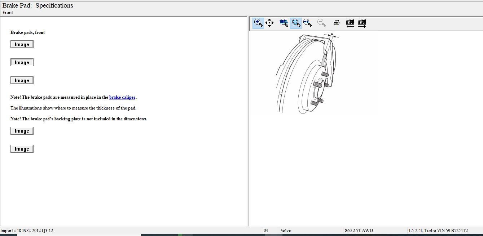Click the second Image button
The height and width of the screenshot is (236, 483).
click(x=22, y=62)
